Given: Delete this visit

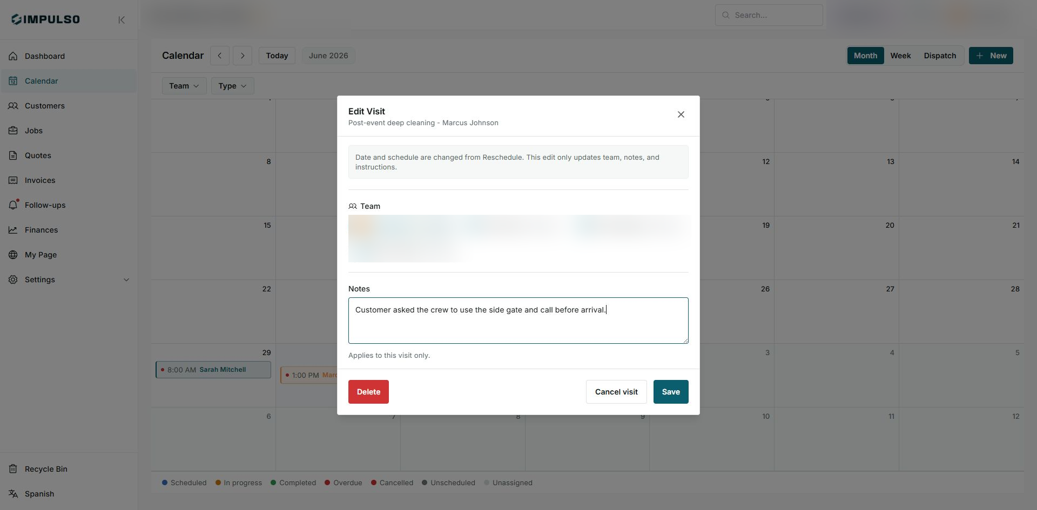Looking at the screenshot, I should pyautogui.click(x=368, y=392).
